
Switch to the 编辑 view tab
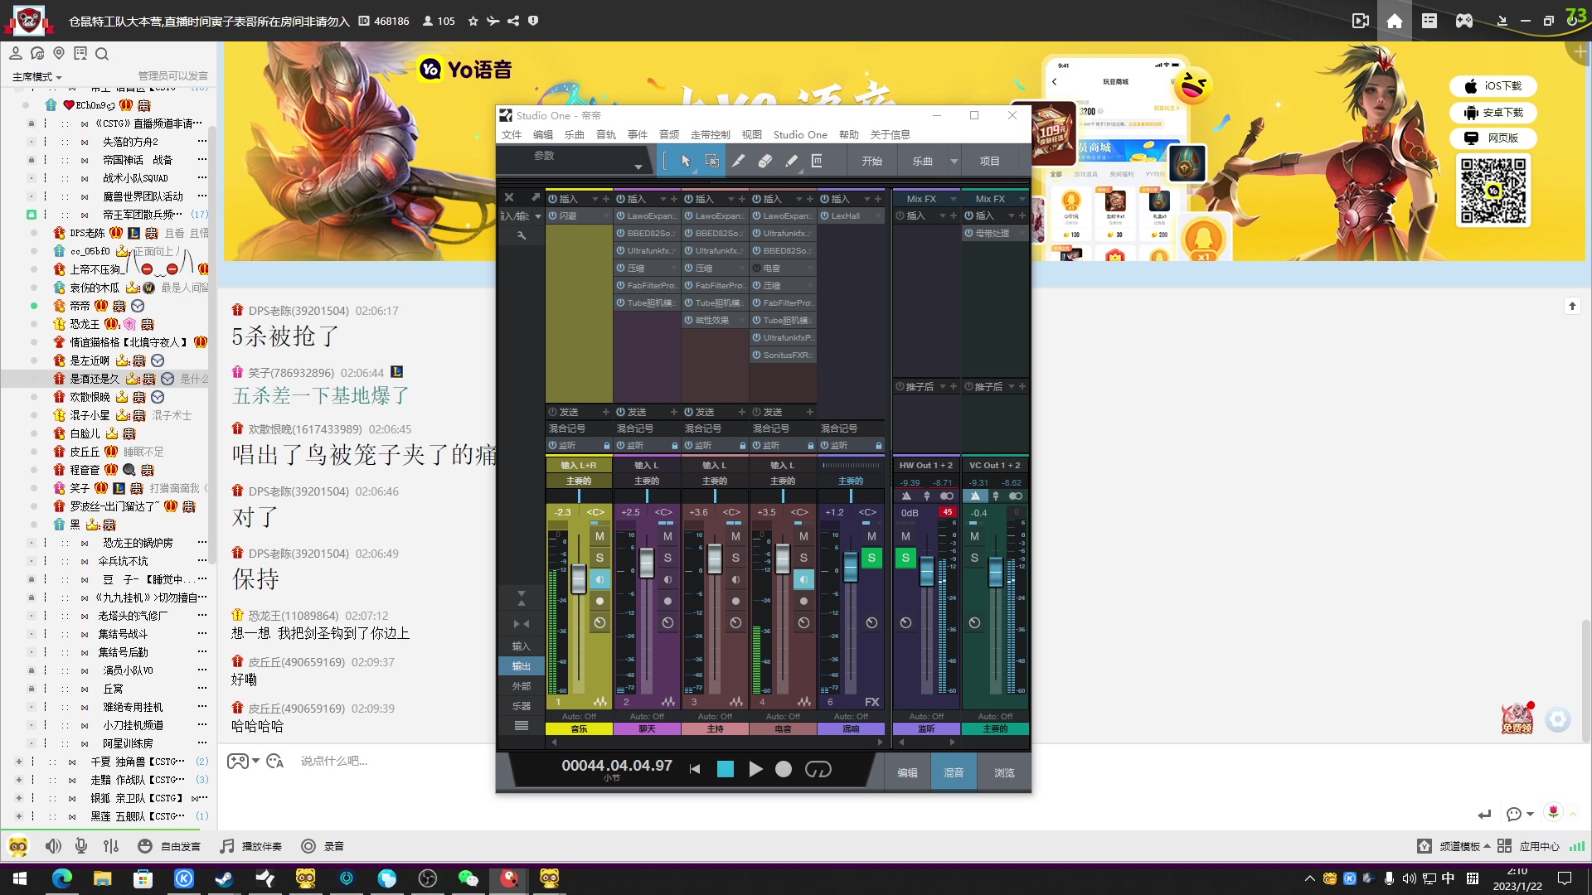[907, 772]
